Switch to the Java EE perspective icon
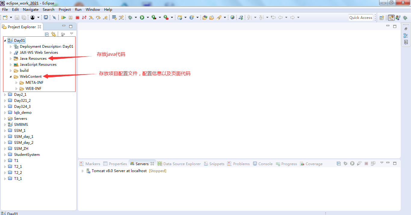Viewport: 411px width, 215px height. click(x=391, y=18)
